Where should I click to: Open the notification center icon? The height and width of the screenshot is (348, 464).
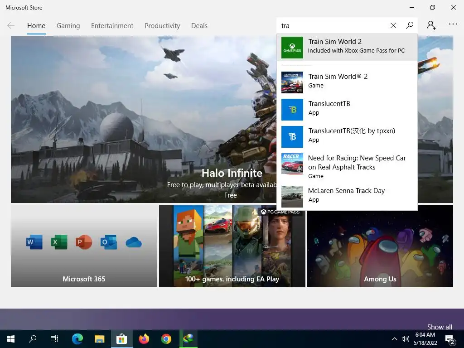point(450,339)
